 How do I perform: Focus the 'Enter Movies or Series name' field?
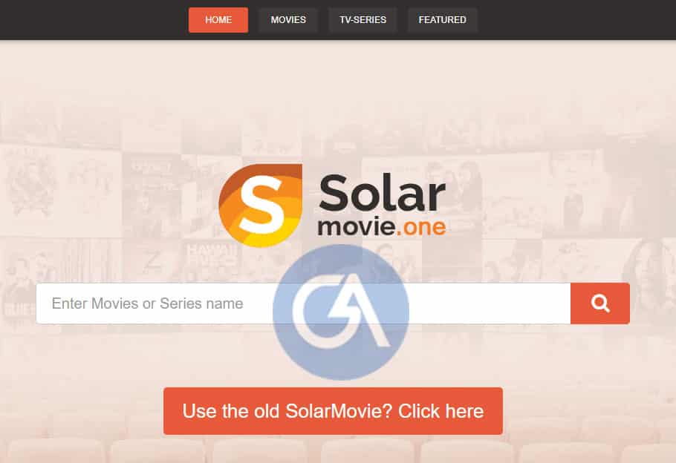303,303
